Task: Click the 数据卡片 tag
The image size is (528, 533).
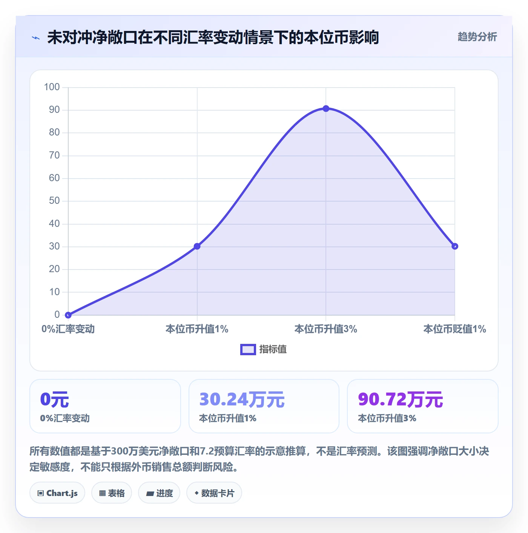Action: 214,493
